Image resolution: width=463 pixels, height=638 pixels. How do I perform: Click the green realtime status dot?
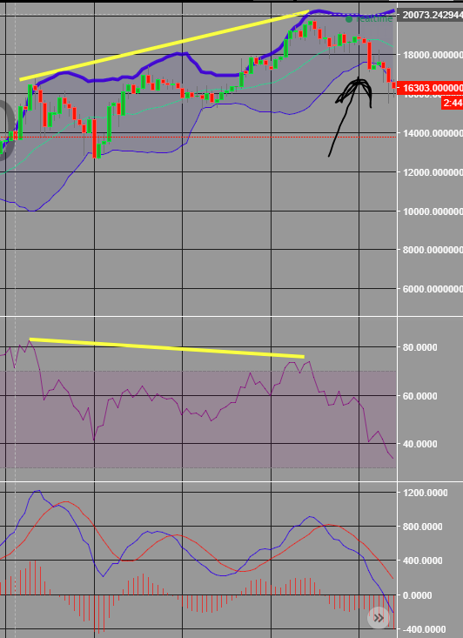point(349,19)
